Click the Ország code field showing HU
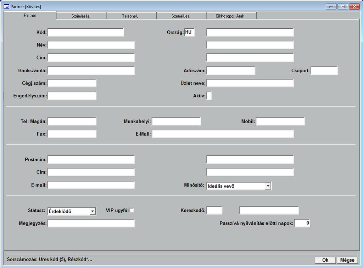 pyautogui.click(x=190, y=32)
